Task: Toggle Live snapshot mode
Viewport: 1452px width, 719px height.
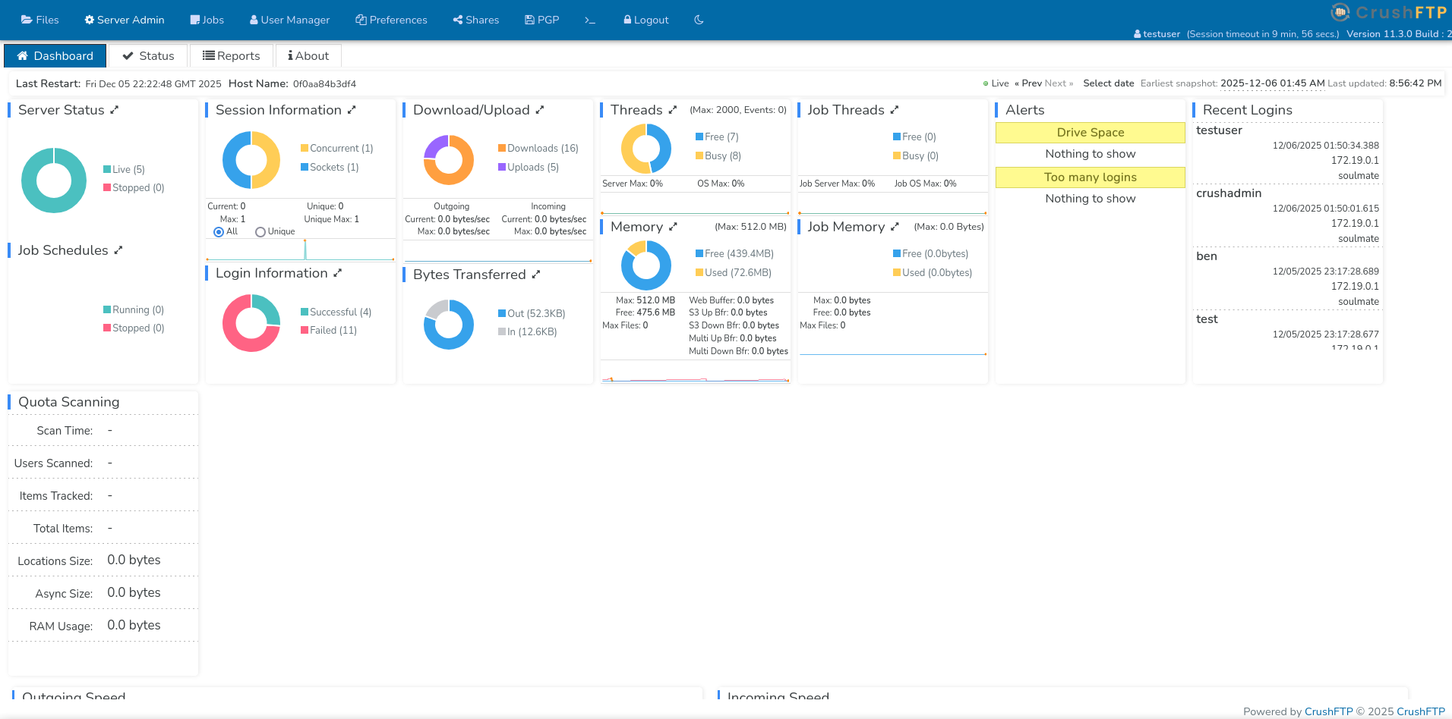Action: [x=996, y=83]
